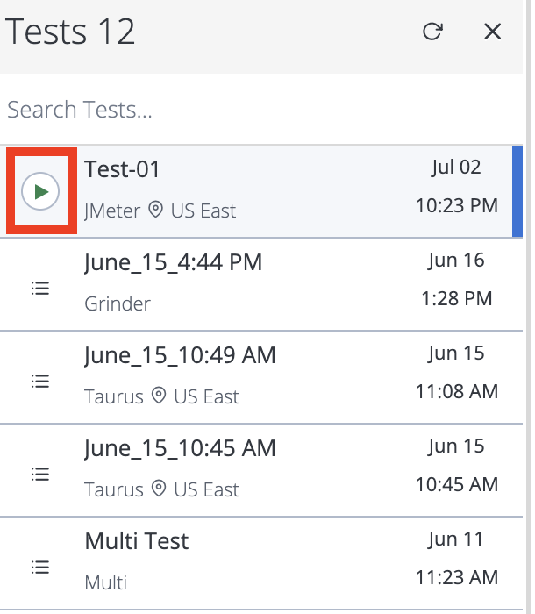Close the Tests panel
This screenshot has height=614, width=535.
click(492, 32)
